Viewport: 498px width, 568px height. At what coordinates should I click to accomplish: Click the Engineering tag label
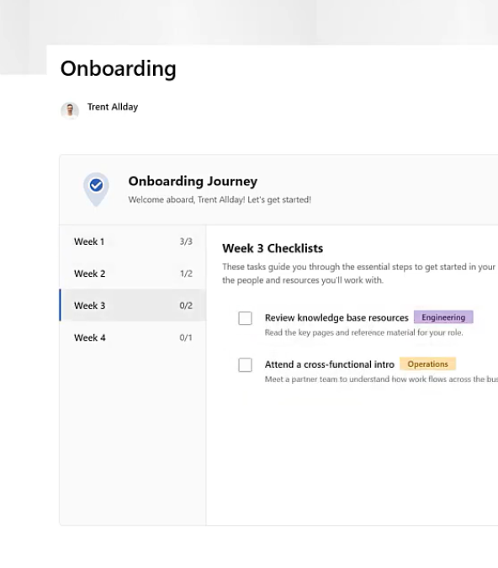click(443, 317)
